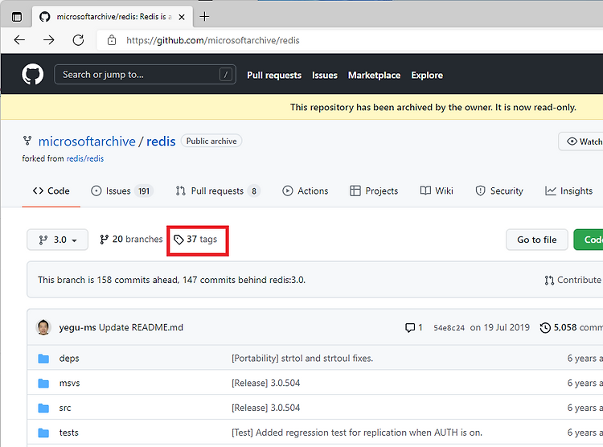Screen dimensions: 603x447
Task: Click the Watch button
Action: [580, 141]
